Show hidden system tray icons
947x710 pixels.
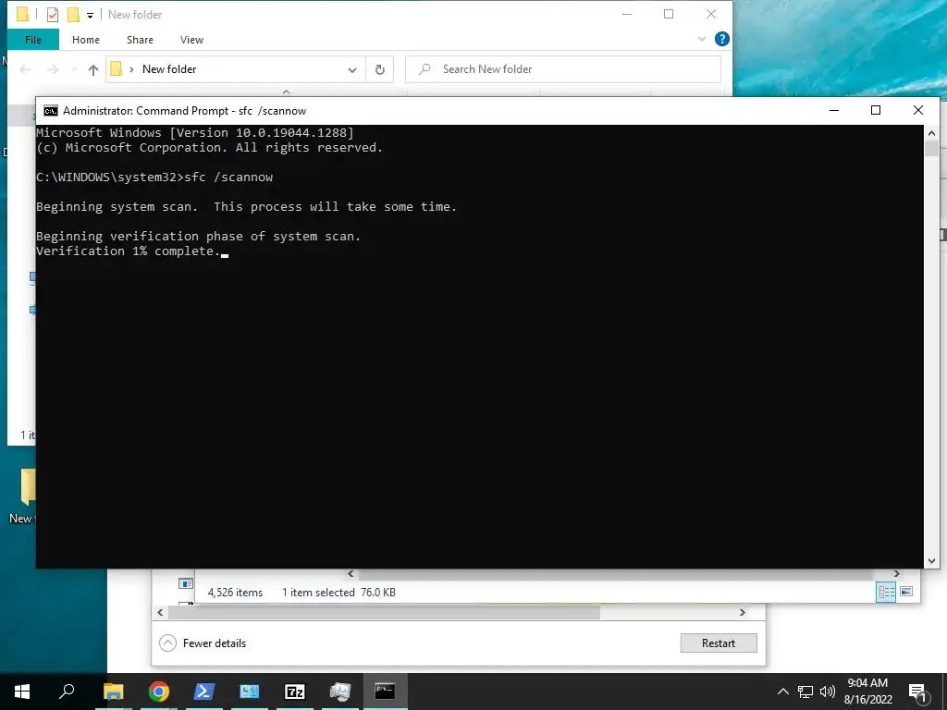[782, 692]
